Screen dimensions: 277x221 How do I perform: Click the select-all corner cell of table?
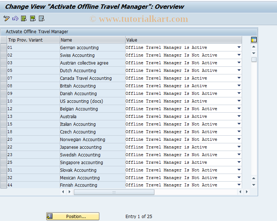[4, 40]
